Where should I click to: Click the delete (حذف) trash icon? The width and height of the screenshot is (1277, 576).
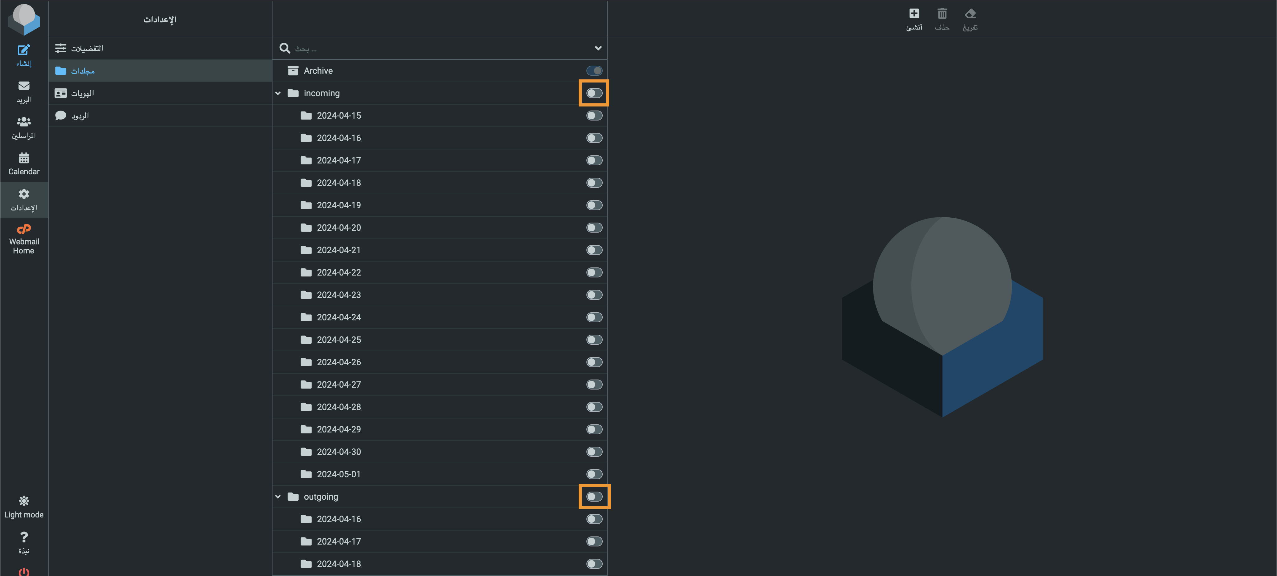[x=942, y=13]
